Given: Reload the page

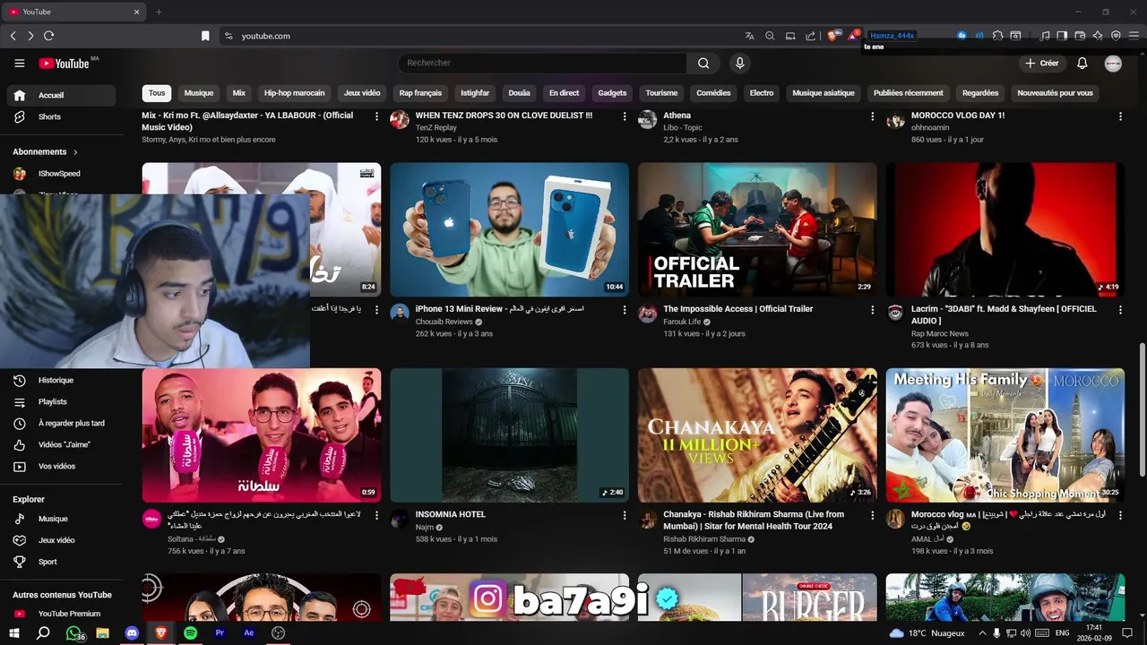Looking at the screenshot, I should (x=48, y=36).
